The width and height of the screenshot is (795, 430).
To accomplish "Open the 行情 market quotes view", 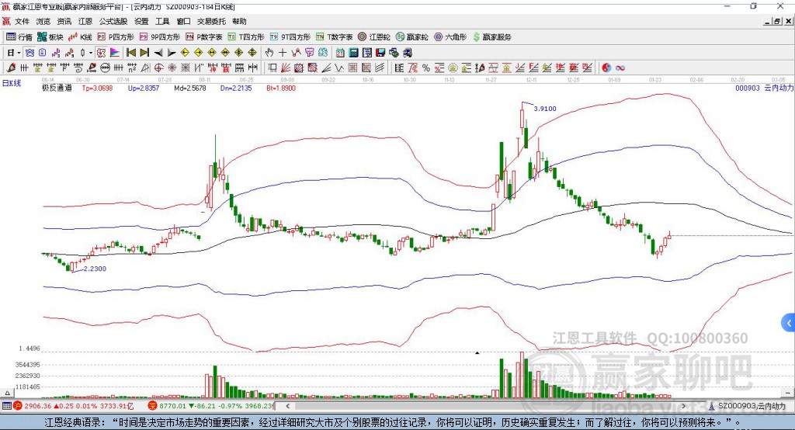I will click(x=19, y=37).
